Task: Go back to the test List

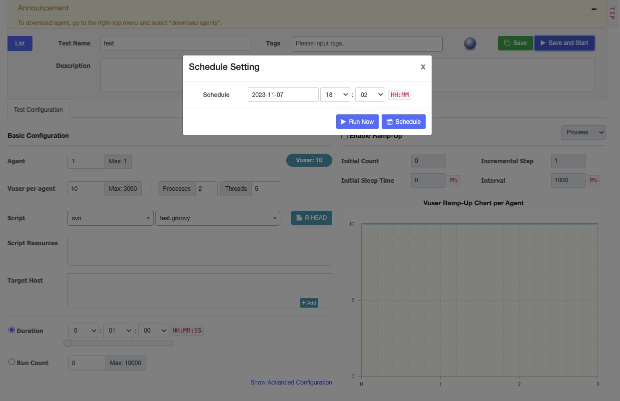Action: pyautogui.click(x=20, y=43)
